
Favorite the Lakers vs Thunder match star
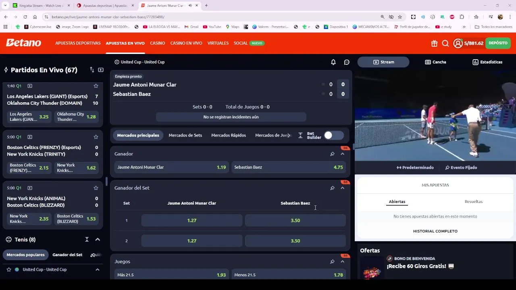click(96, 86)
